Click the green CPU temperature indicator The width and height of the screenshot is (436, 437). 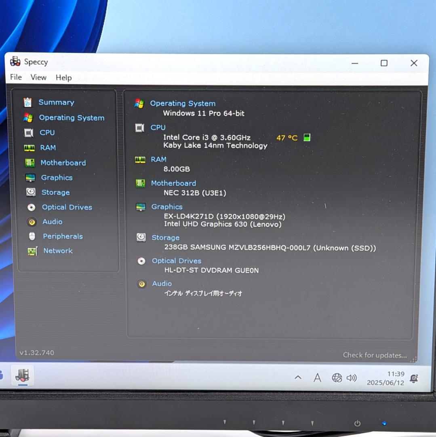(x=307, y=137)
